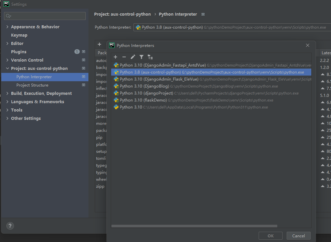Image resolution: width=331 pixels, height=242 pixels.
Task: Click project-level marker beside Project Structure
Action: (84, 85)
